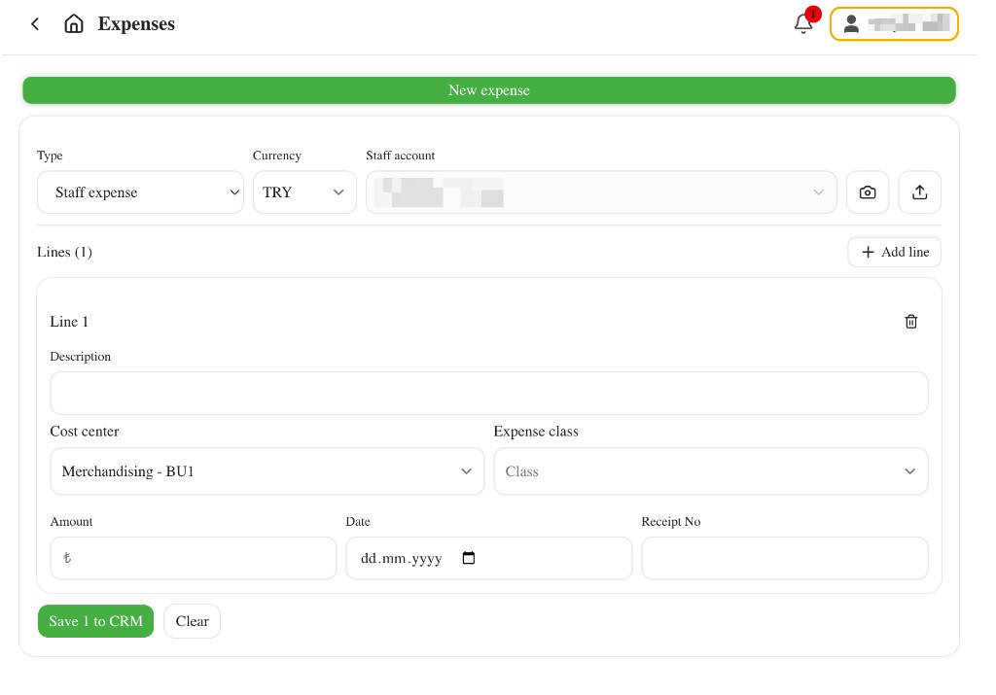Open the user profile menu
996x695 pixels.
[x=894, y=24]
